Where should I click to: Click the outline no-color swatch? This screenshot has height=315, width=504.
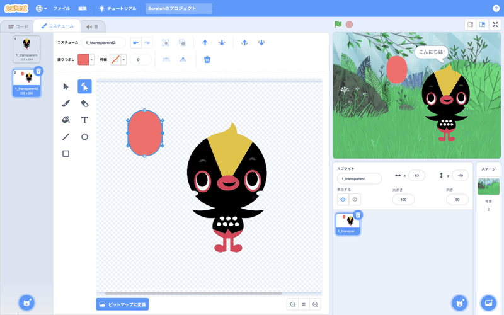tap(115, 59)
